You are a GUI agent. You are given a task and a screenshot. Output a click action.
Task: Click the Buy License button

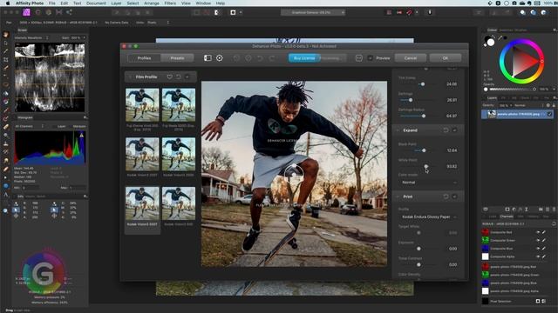(304, 58)
